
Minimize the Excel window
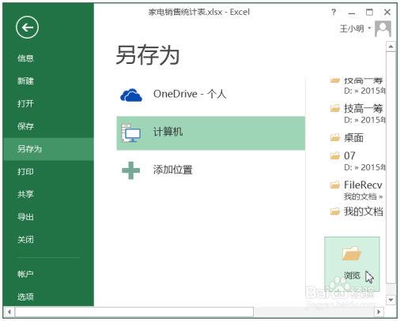[352, 13]
